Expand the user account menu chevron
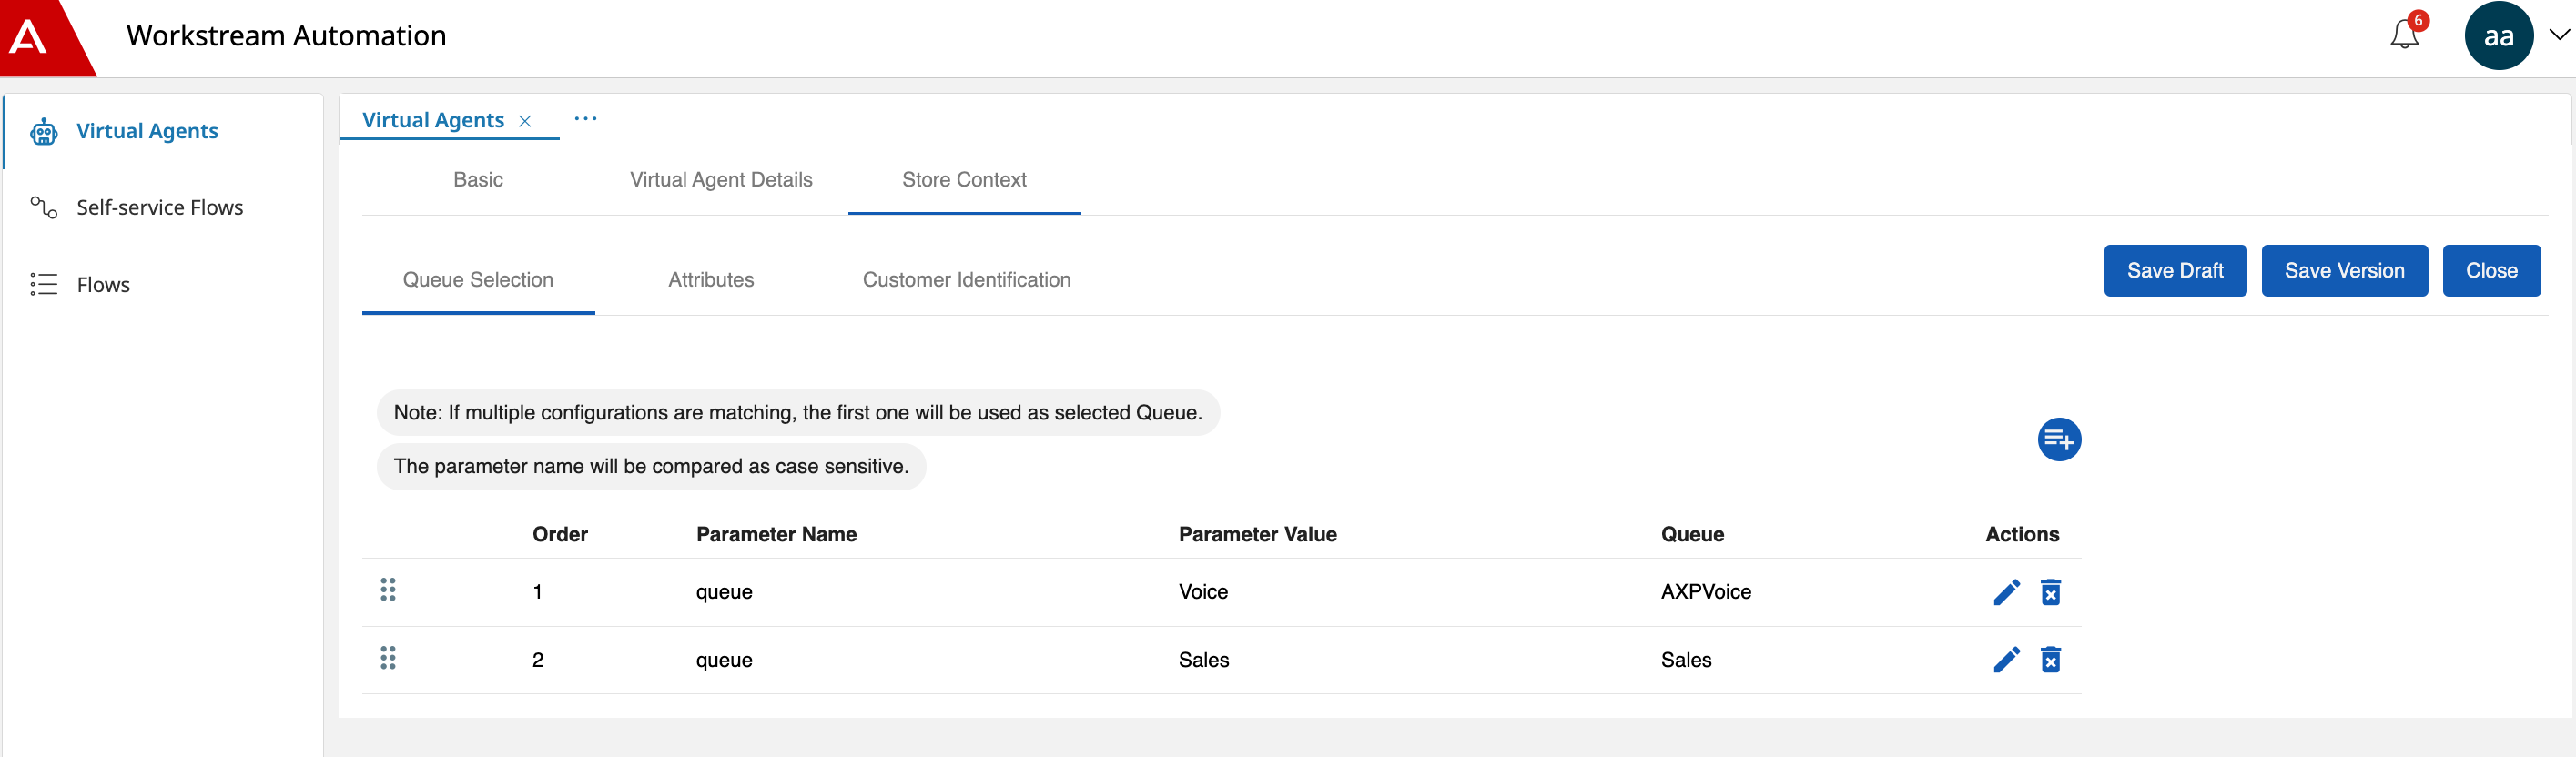Viewport: 2576px width, 757px height. coord(2559,35)
